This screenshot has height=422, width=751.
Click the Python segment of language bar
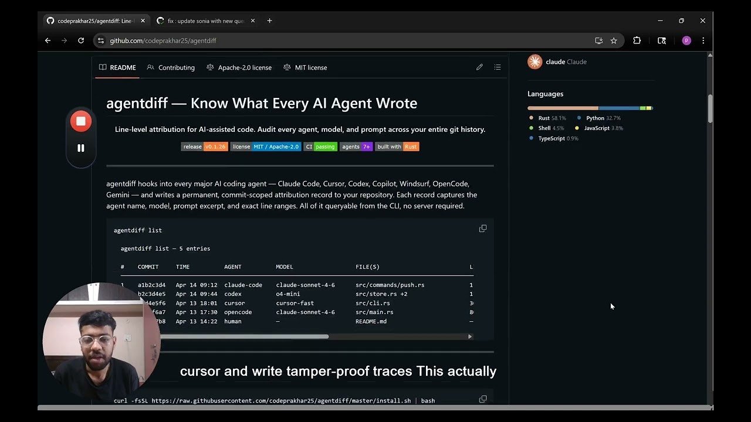[619, 108]
